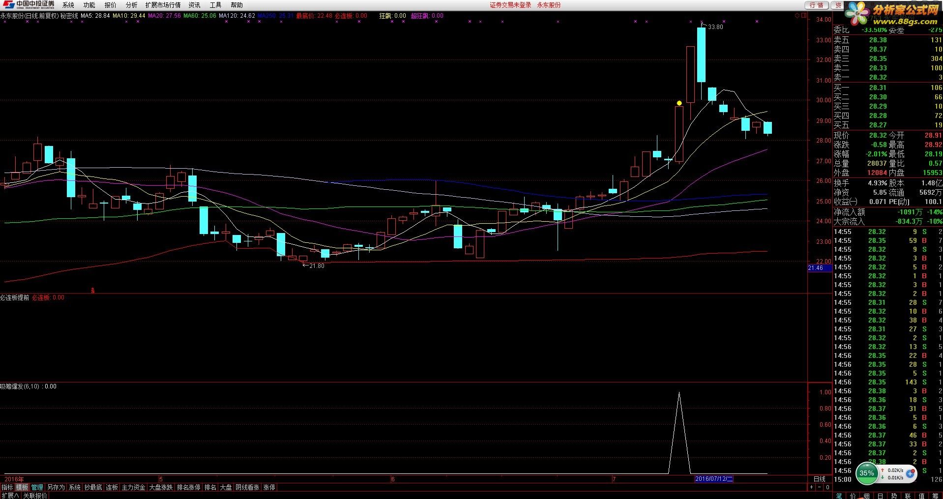This screenshot has width=943, height=499.
Task: Click 现价 28.32 value
Action: [878, 135]
